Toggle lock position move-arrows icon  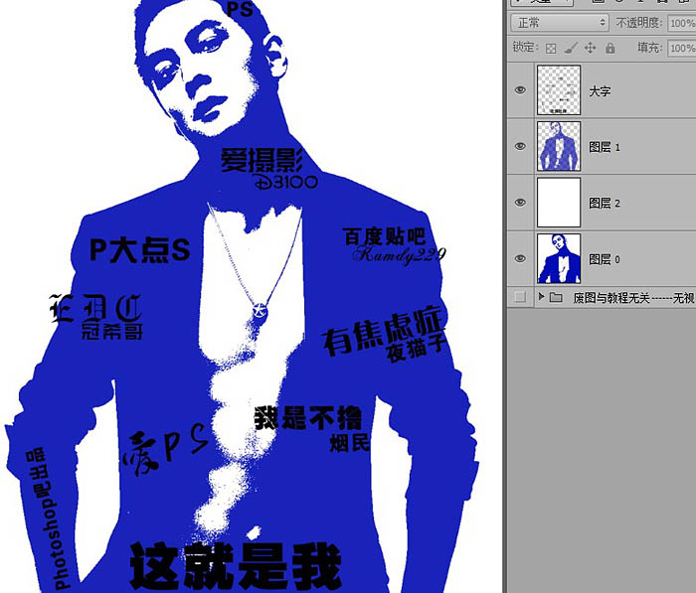590,48
